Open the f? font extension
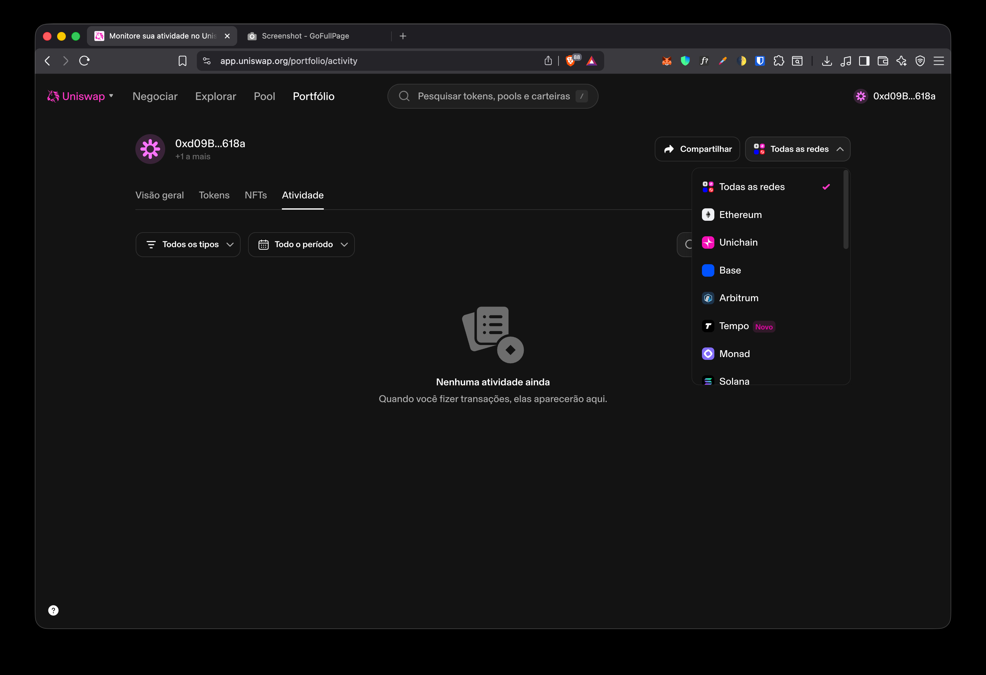Viewport: 986px width, 675px height. coord(704,61)
